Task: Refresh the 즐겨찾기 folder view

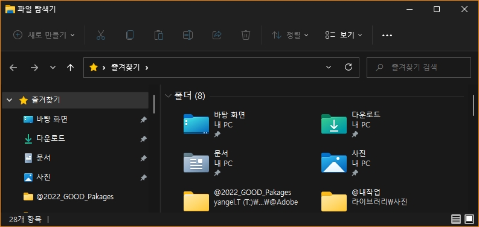Action: (349, 67)
